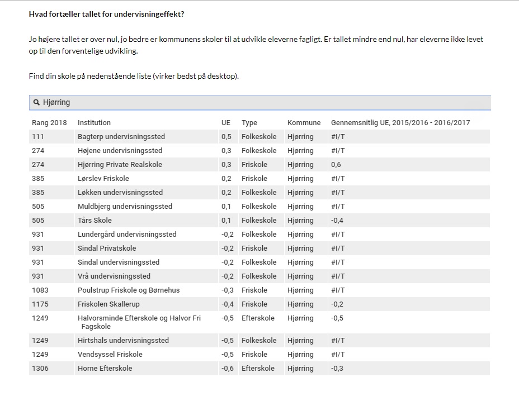Click UE value 0,5 for Bagterp
The height and width of the screenshot is (411, 519).
coord(227,136)
